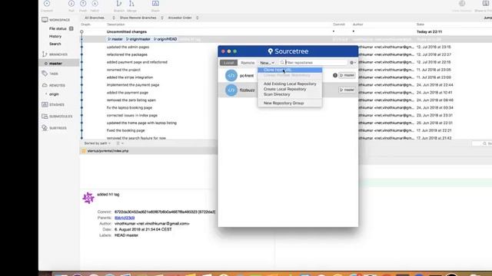Click the Tags section icon in sidebar
Viewport: 492px width, 276px height.
point(45,74)
